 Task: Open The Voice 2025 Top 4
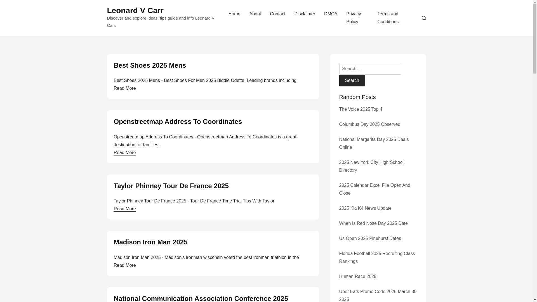(361, 109)
